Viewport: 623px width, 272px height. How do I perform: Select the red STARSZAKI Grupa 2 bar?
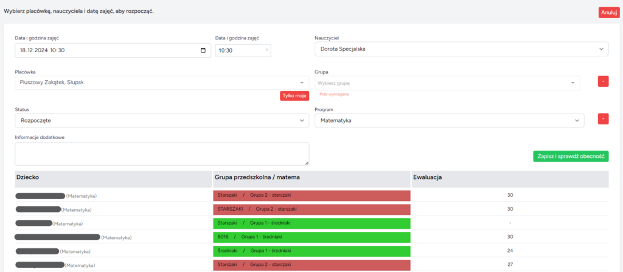point(311,209)
